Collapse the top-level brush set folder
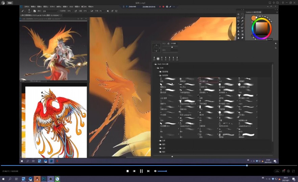This screenshot has width=298, height=182. [x=153, y=64]
